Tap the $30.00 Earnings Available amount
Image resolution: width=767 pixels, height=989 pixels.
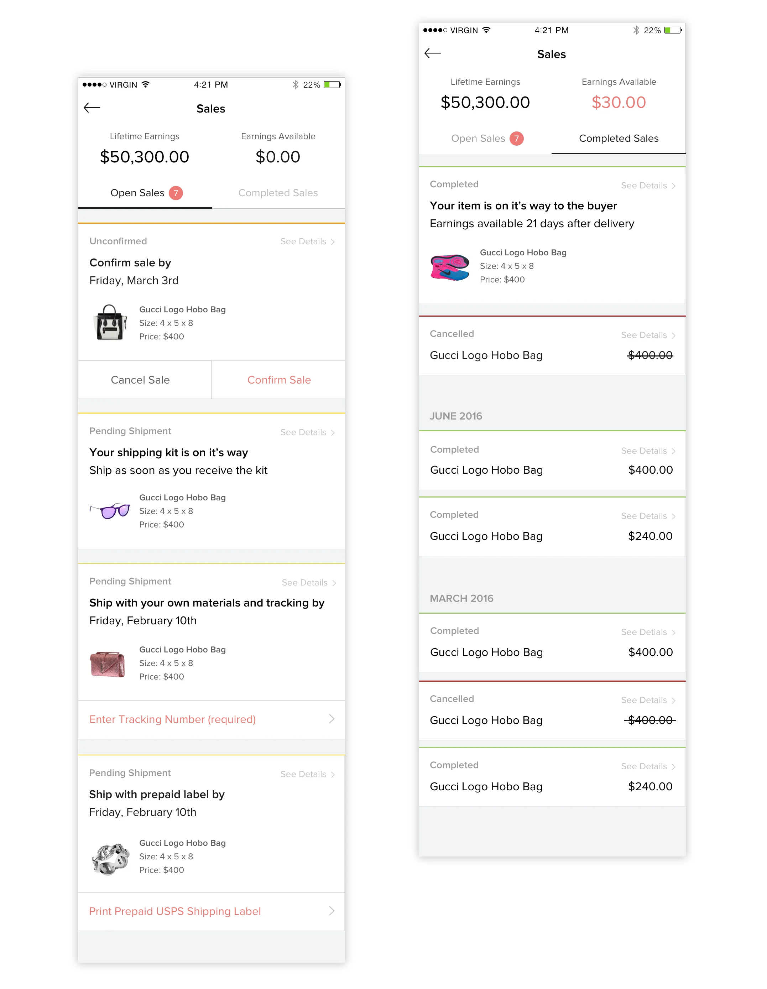pos(619,102)
